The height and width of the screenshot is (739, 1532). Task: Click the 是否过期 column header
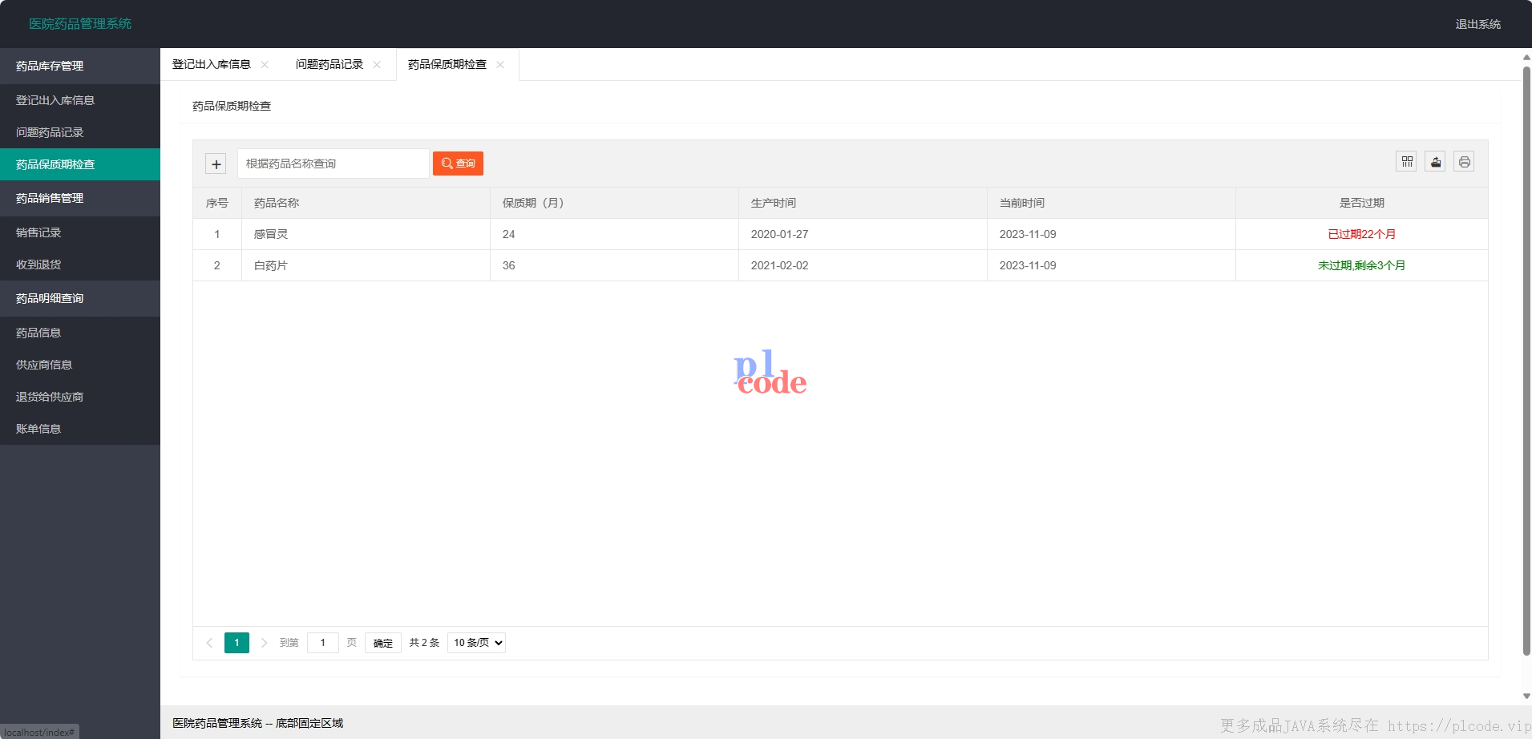click(1361, 204)
